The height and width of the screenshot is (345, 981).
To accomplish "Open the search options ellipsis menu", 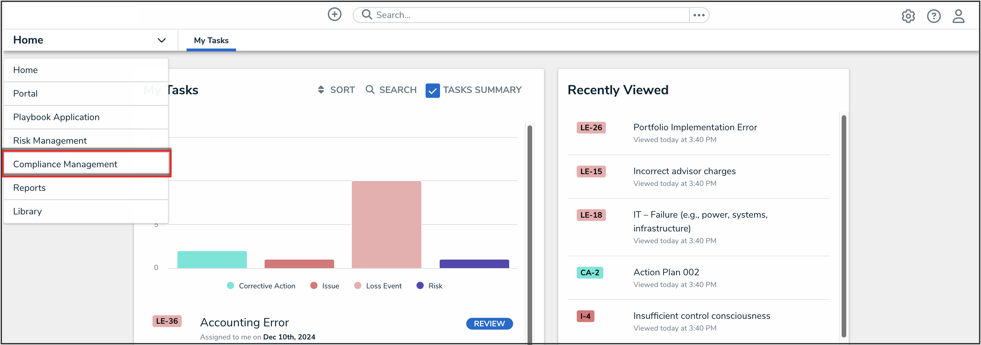I will [x=699, y=15].
